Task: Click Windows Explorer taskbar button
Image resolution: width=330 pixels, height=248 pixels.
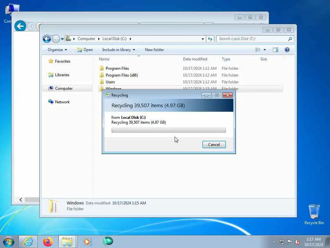Action: (68, 242)
